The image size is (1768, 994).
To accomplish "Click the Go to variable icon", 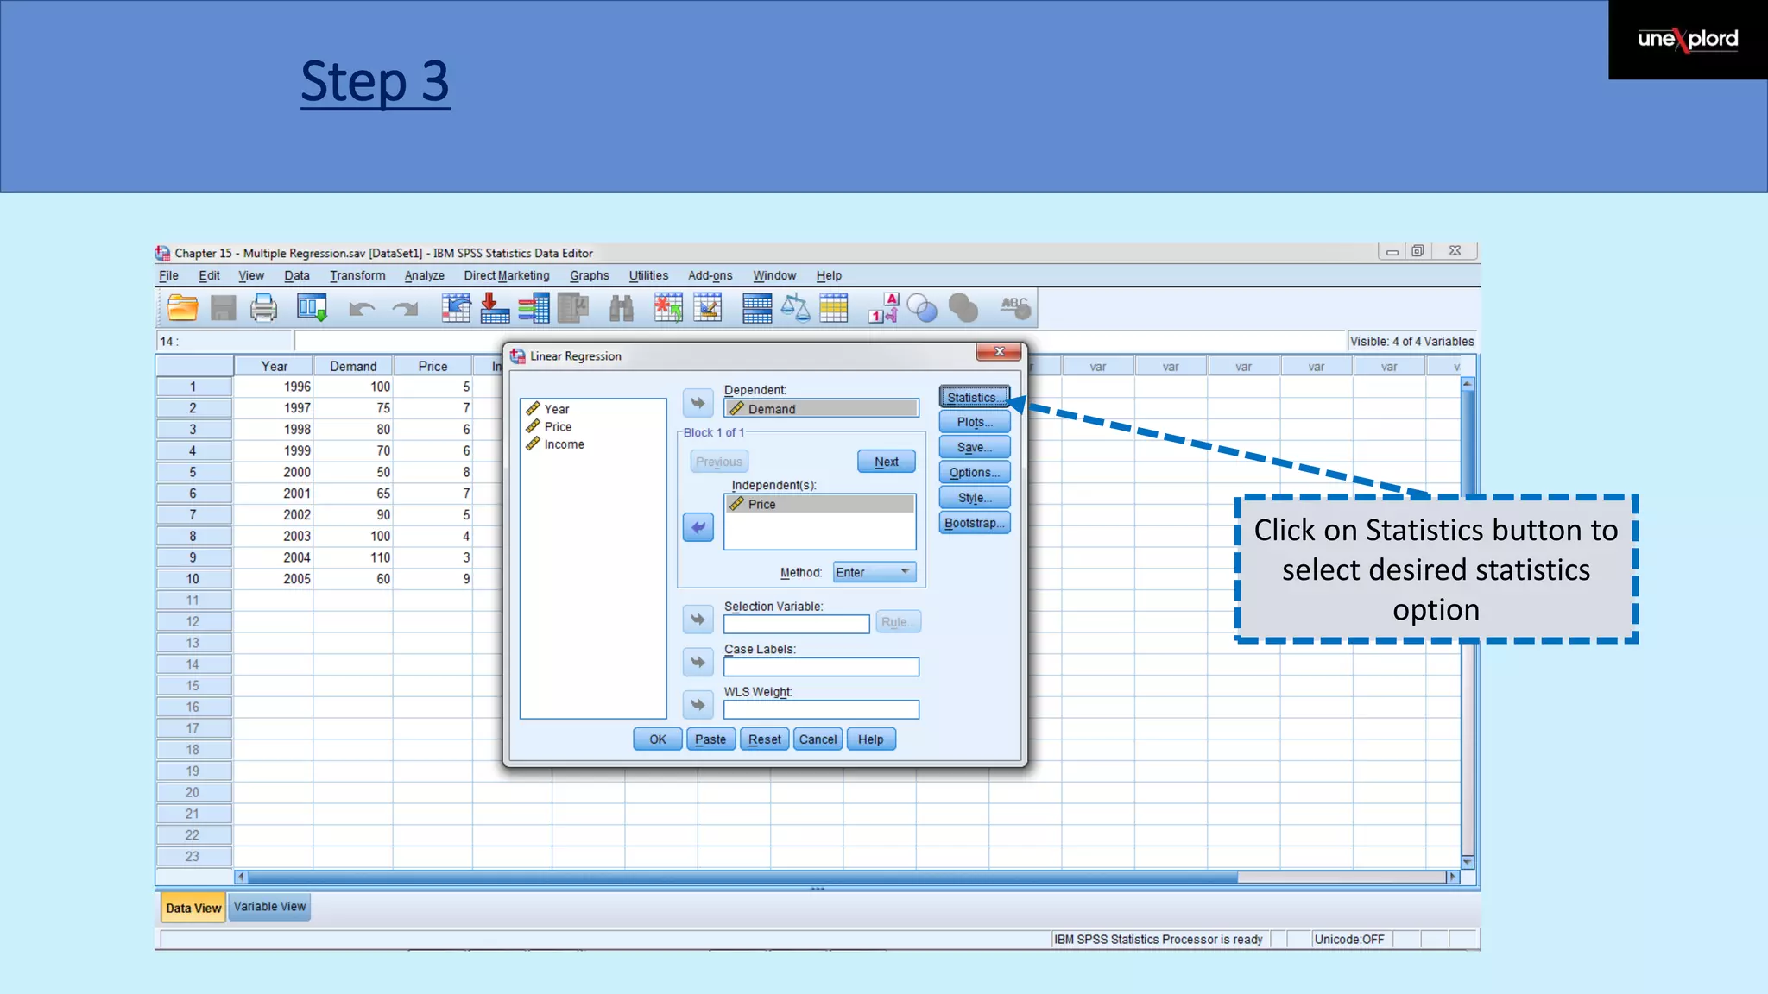I will click(x=495, y=308).
